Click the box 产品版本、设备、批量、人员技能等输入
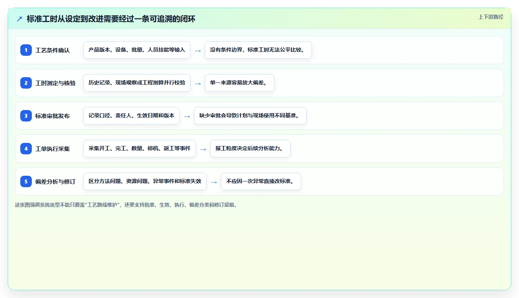The height and width of the screenshot is (298, 519). pos(137,50)
